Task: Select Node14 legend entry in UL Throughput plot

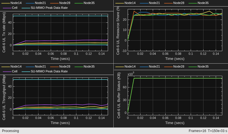Action: [11, 66]
